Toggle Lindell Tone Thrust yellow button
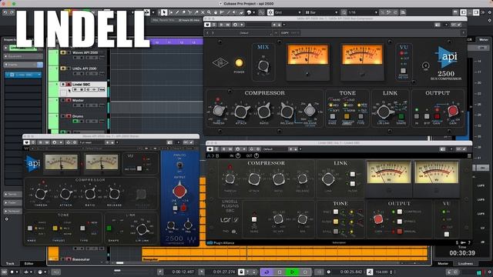This screenshot has width=493, height=277. 336,222
